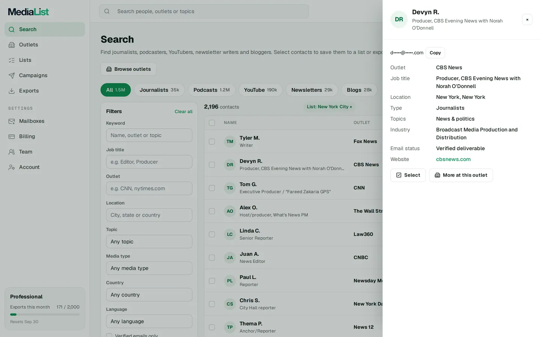
Task: Open Team members icon
Action: point(12,152)
